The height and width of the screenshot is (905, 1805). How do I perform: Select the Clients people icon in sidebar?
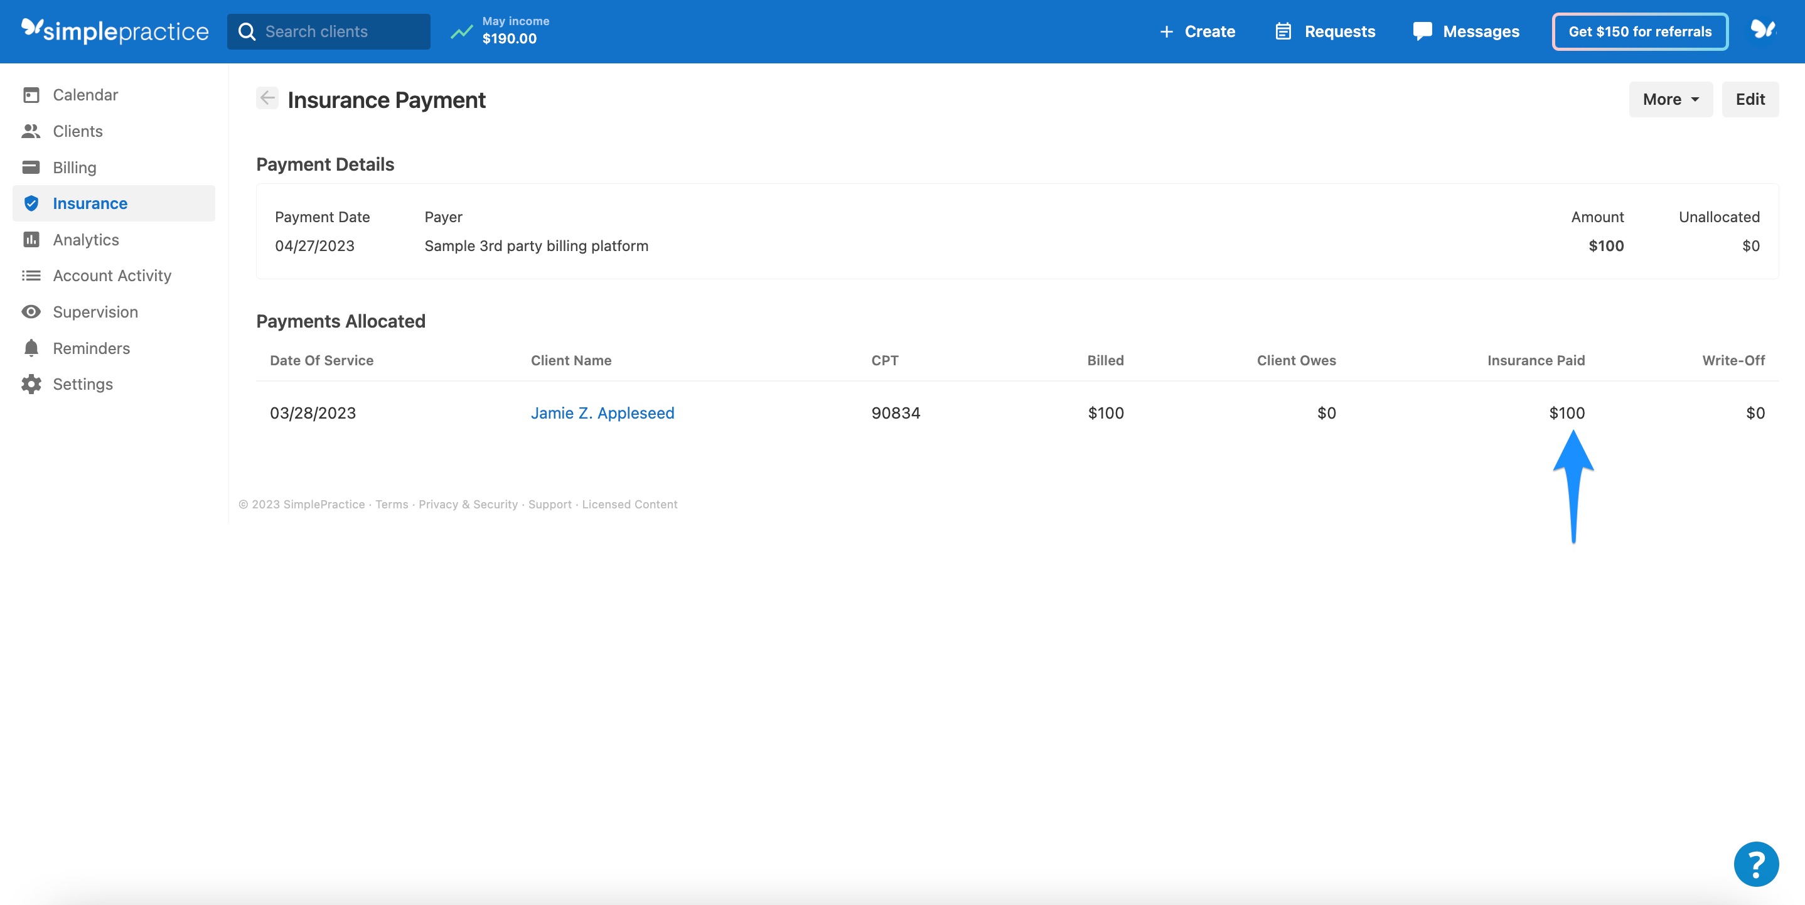tap(31, 131)
